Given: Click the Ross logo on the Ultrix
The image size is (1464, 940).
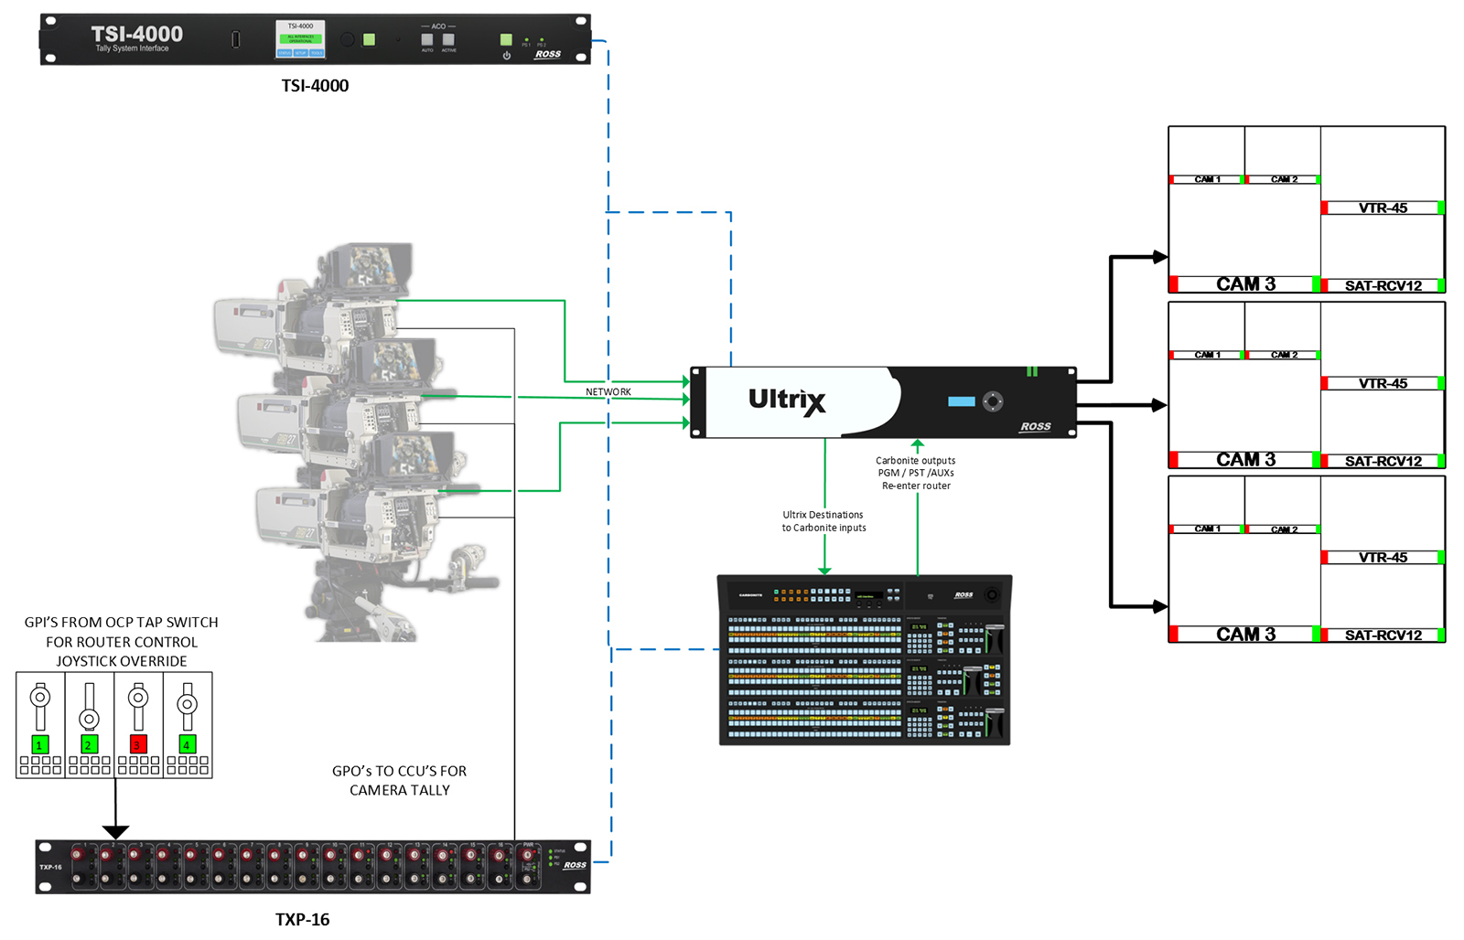Looking at the screenshot, I should [1036, 427].
